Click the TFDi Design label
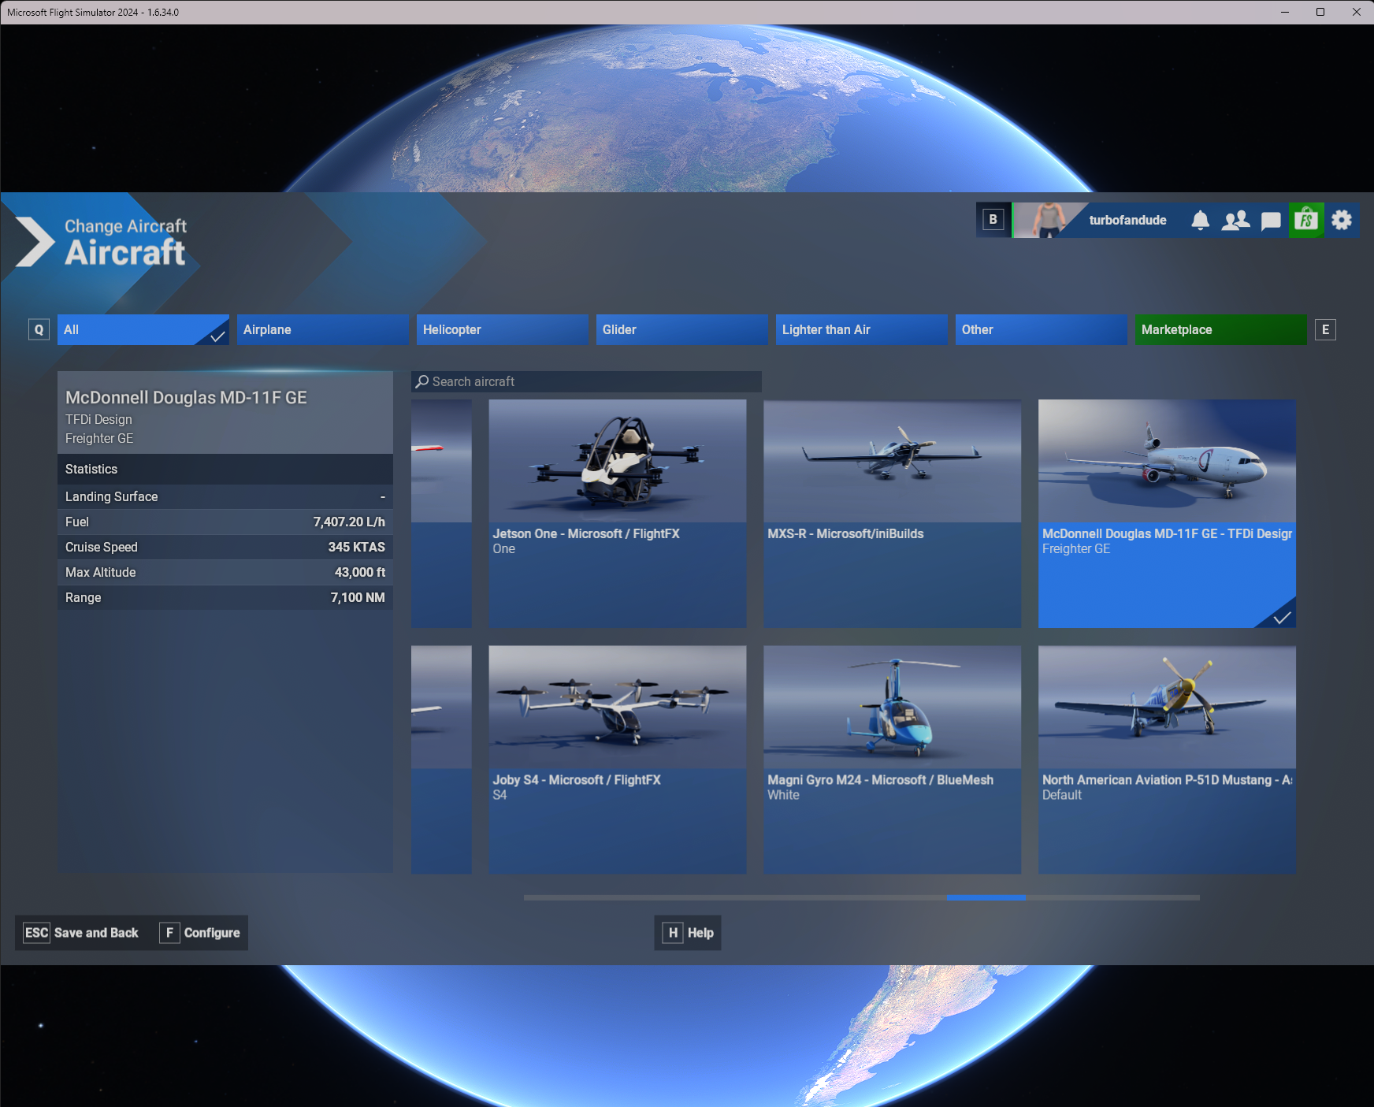 pyautogui.click(x=98, y=419)
